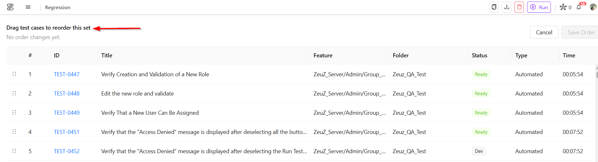Viewport: 598px width, 162px height.
Task: Click the red delete trash icon
Action: click(519, 7)
